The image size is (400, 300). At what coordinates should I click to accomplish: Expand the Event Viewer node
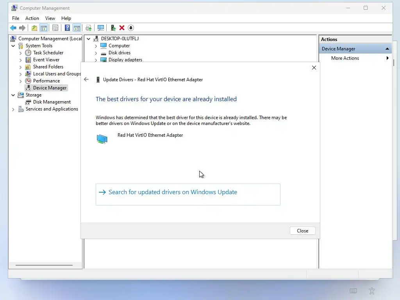pos(21,60)
